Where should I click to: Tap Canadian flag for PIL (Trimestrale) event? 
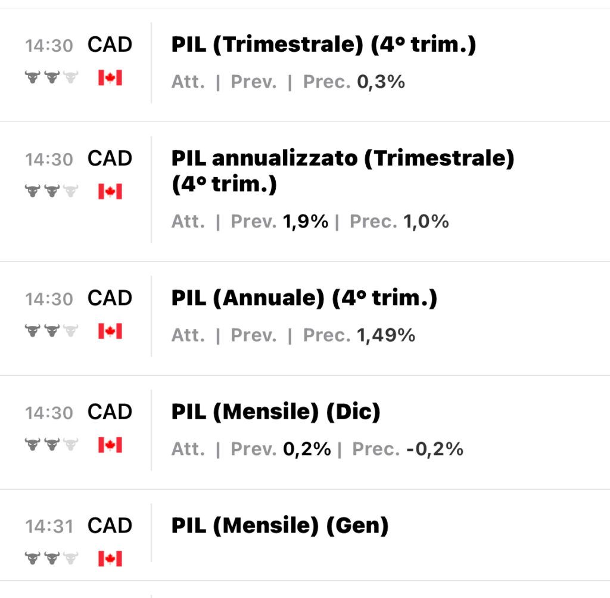[x=110, y=77]
